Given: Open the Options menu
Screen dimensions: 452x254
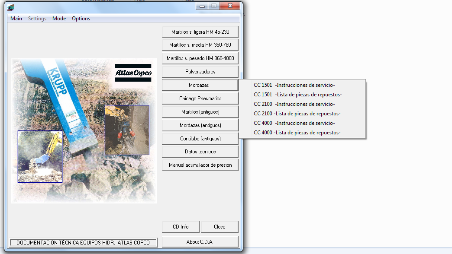Looking at the screenshot, I should [81, 19].
